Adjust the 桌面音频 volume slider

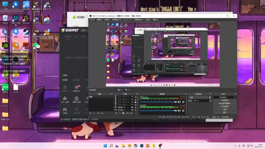tap(158, 111)
